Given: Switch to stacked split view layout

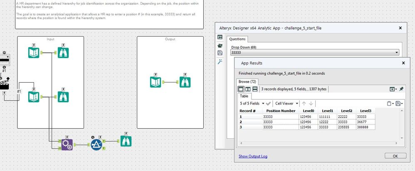Looking at the screenshot, I should coord(255,89).
